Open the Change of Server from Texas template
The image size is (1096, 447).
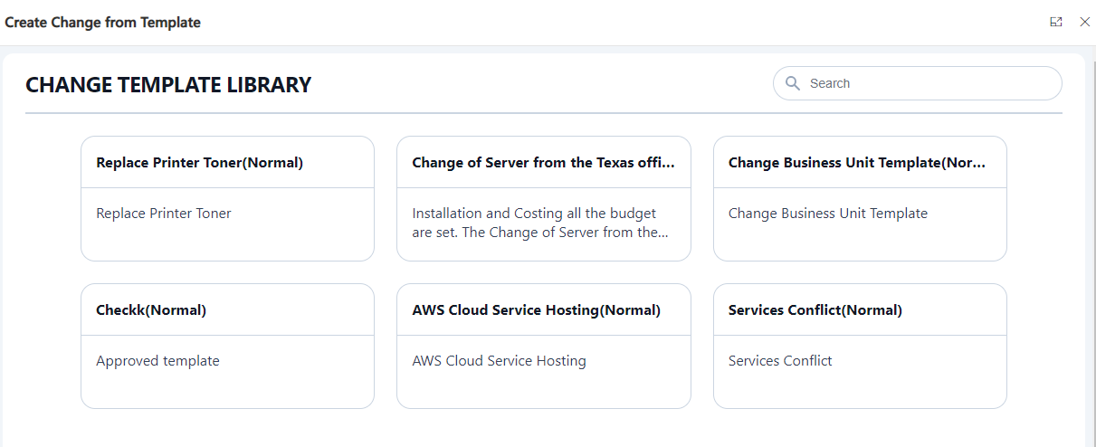[543, 163]
